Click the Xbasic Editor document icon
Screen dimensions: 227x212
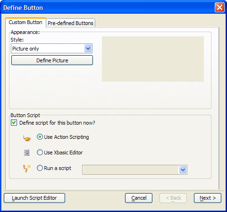tap(27, 153)
